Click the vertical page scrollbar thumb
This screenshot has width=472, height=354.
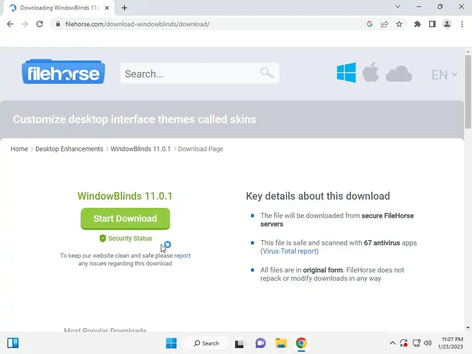tap(468, 92)
